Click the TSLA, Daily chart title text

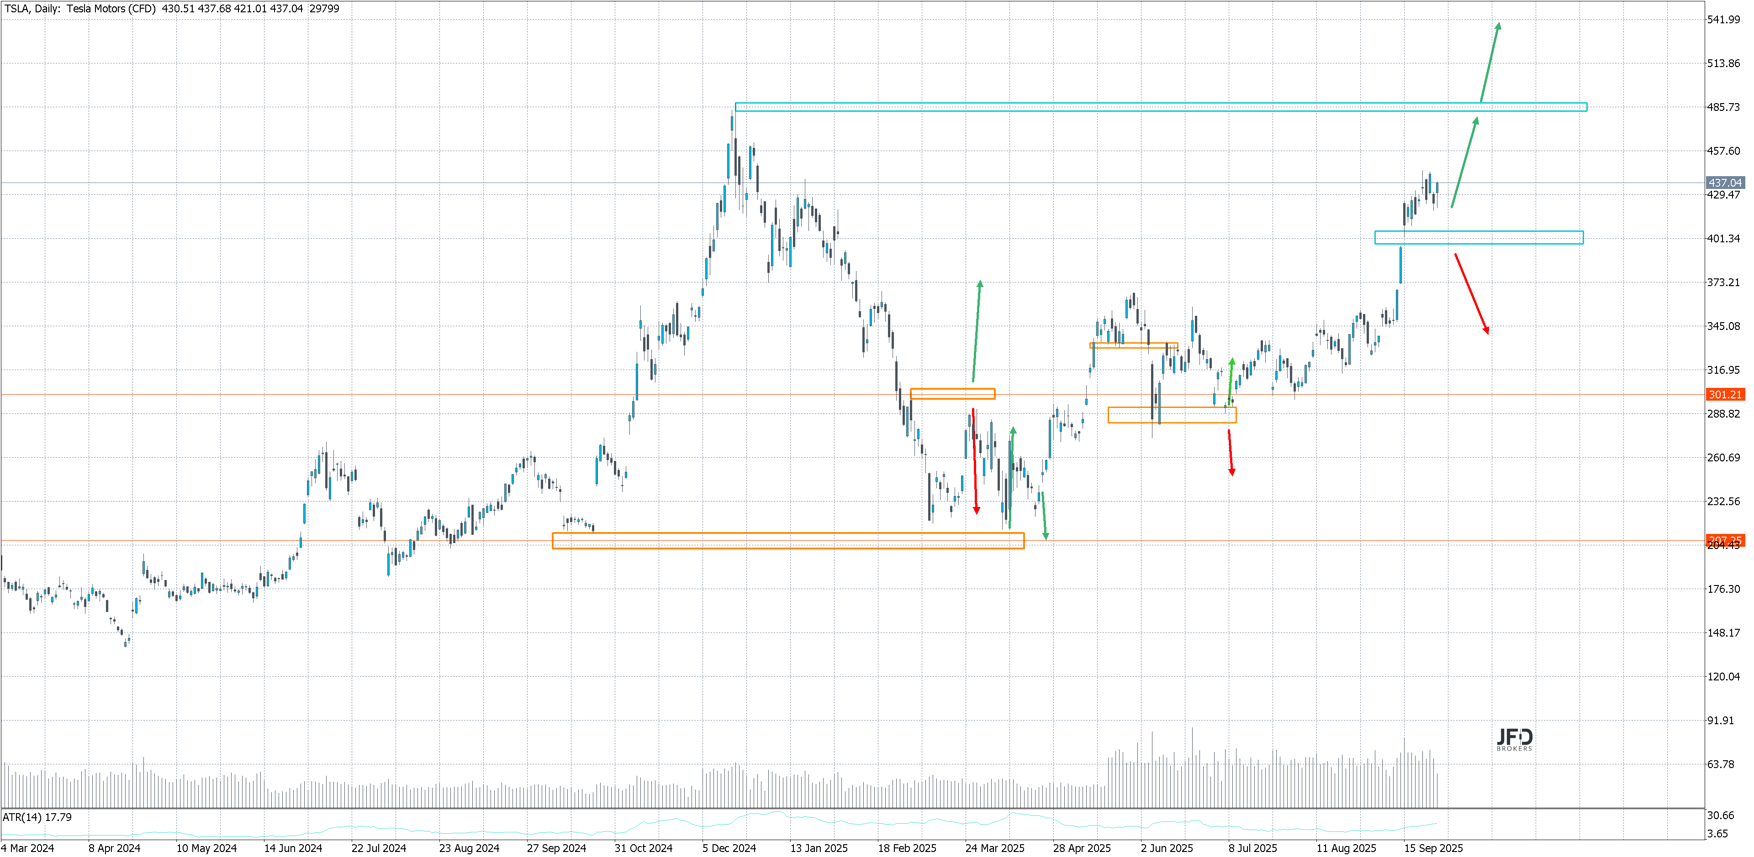pyautogui.click(x=172, y=9)
